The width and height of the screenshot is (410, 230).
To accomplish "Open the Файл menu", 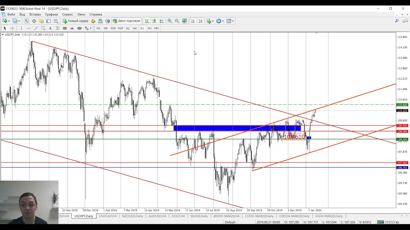I will coord(11,14).
